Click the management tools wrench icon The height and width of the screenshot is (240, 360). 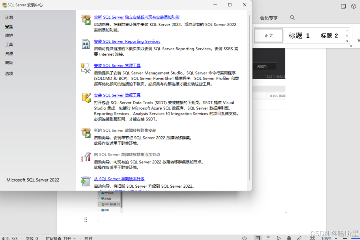[86, 68]
